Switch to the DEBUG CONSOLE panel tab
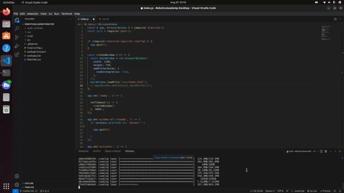Viewport: 344px width, 193px height. tap(113, 151)
